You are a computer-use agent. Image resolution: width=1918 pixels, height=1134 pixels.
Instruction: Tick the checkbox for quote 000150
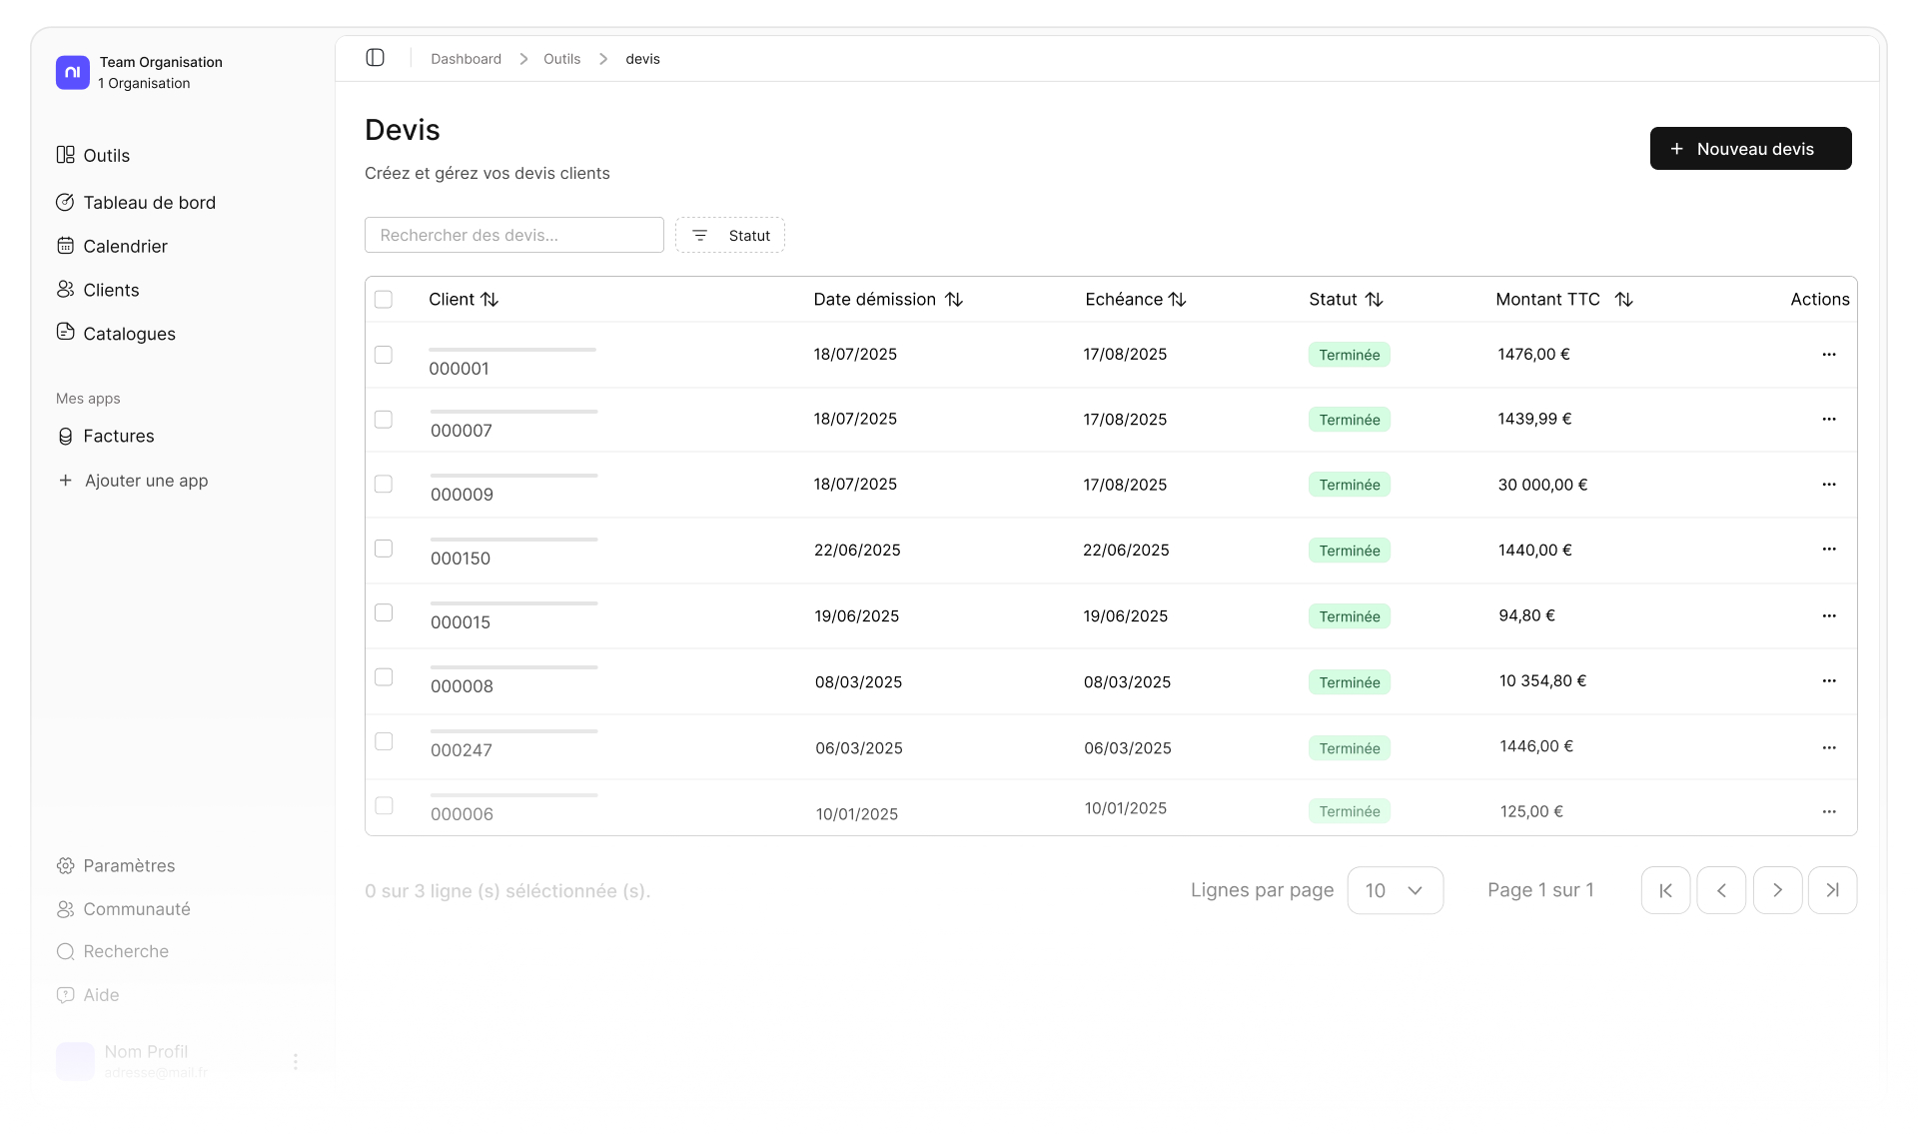pyautogui.click(x=384, y=549)
